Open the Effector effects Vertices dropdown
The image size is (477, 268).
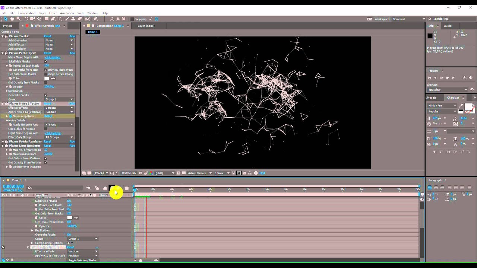pyautogui.click(x=59, y=108)
